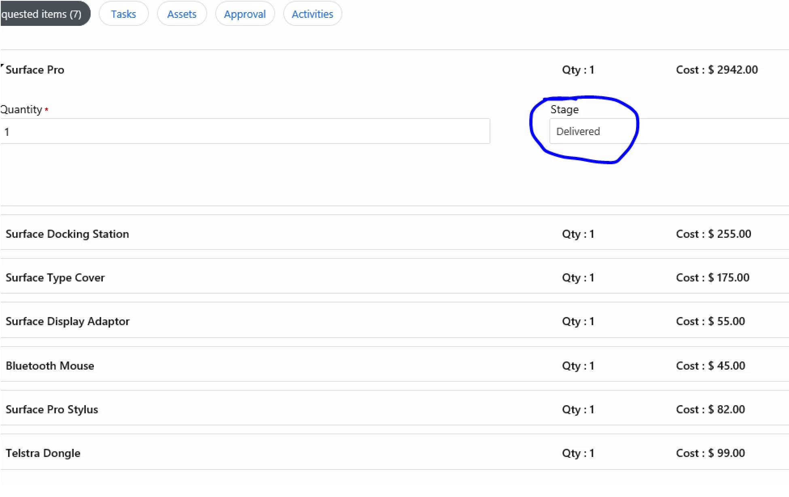The height and width of the screenshot is (497, 789).
Task: View the Activities tab
Action: (x=312, y=14)
